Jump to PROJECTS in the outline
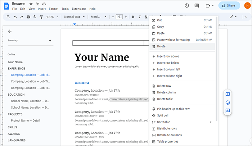 (x=15, y=114)
